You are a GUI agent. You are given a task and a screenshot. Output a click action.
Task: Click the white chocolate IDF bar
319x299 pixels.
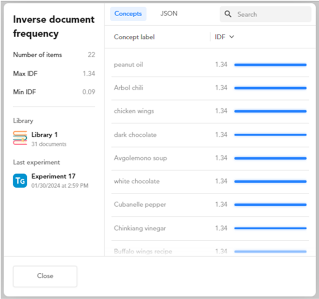pos(270,181)
